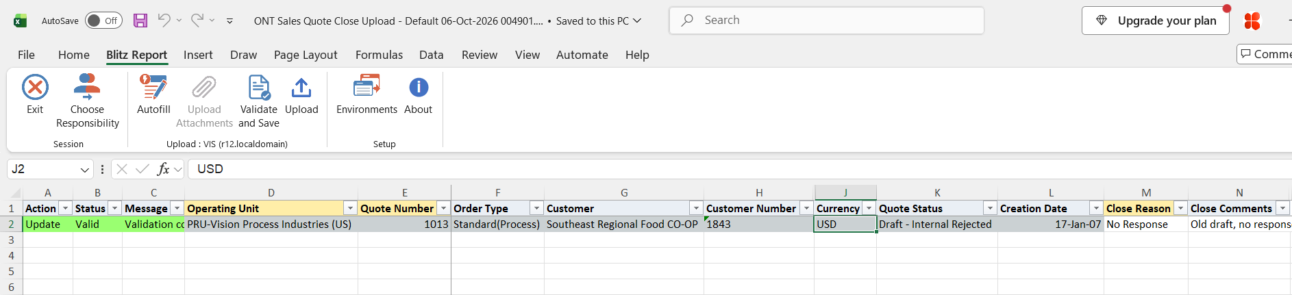This screenshot has height=295, width=1292.
Task: Open the Order Type filter dropdown
Action: pyautogui.click(x=537, y=208)
